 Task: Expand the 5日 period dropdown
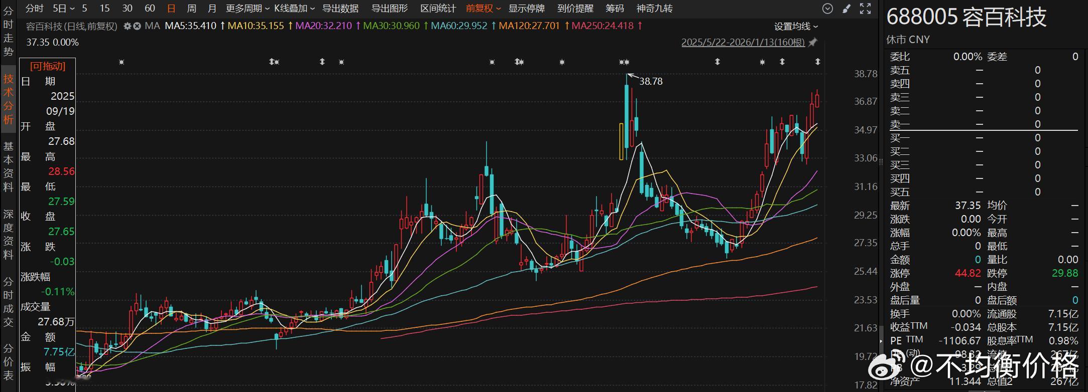[63, 9]
